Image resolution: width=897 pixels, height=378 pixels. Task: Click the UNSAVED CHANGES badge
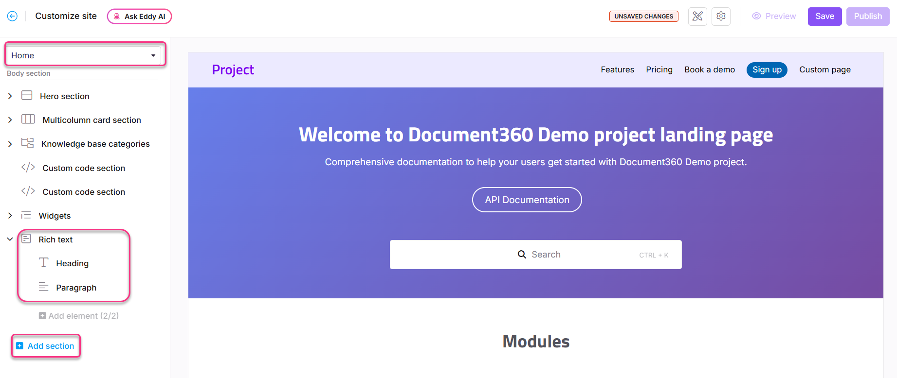coord(643,16)
